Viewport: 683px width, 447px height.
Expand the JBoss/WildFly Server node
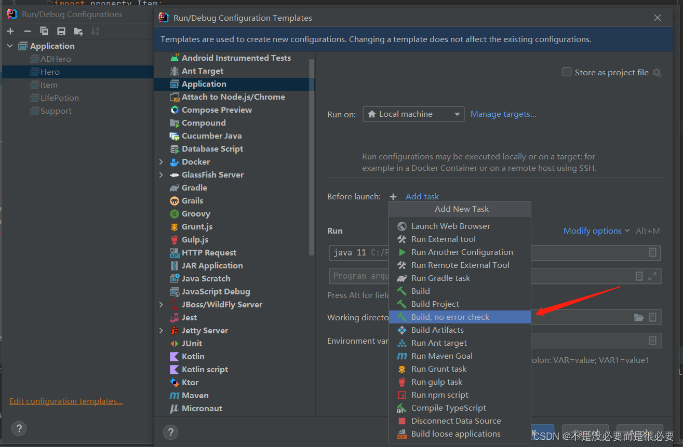click(162, 305)
